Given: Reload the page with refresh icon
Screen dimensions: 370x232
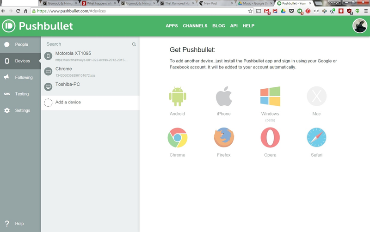Looking at the screenshot, I should coord(18,11).
